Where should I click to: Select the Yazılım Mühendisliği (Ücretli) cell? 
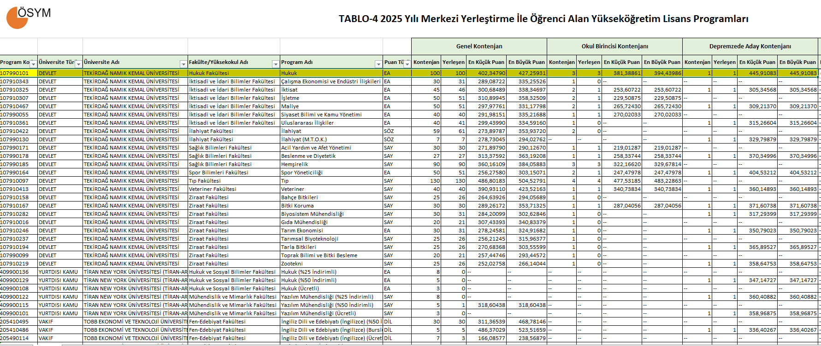(331, 313)
